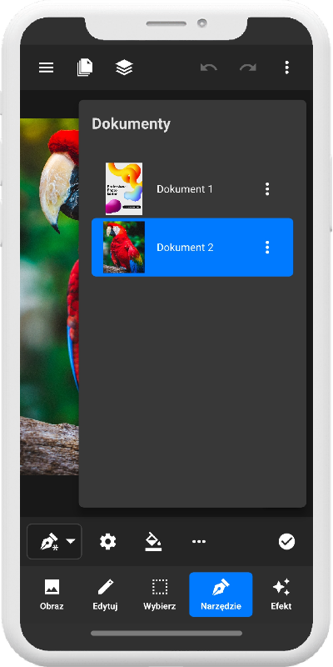The width and height of the screenshot is (333, 667).
Task: Click the Dokument 1 name
Action: (185, 189)
